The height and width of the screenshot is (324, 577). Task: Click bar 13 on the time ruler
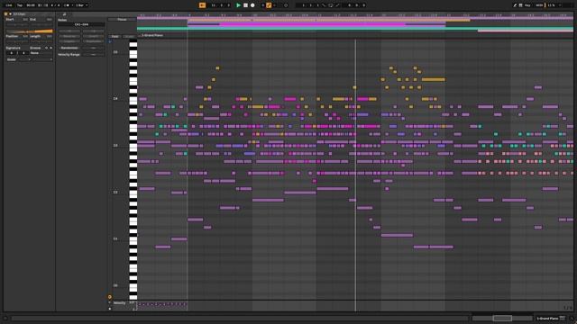448,15
